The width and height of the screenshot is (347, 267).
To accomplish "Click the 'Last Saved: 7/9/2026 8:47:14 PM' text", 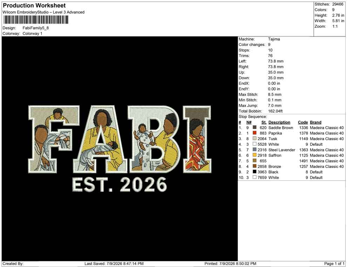I will click(x=114, y=263).
